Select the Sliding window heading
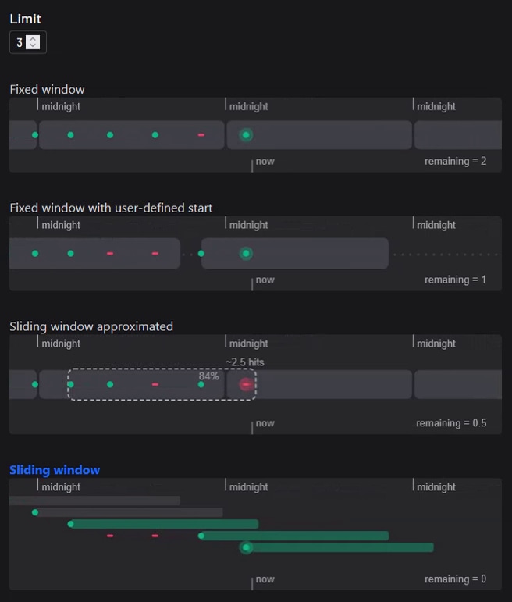 55,470
